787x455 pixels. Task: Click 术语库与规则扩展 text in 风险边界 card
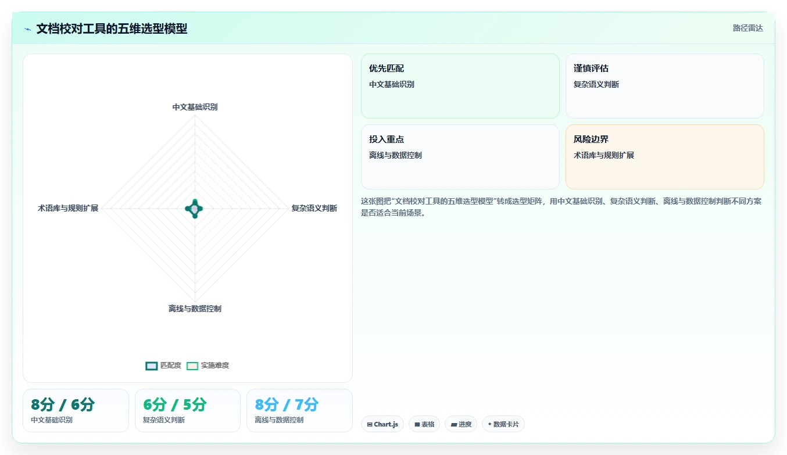(604, 155)
